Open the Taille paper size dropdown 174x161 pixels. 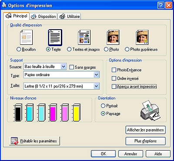(x=61, y=86)
